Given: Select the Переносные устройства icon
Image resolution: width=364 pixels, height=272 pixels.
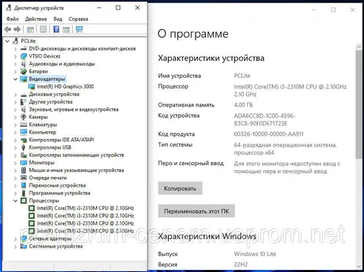Looking at the screenshot, I should pos(24,186).
